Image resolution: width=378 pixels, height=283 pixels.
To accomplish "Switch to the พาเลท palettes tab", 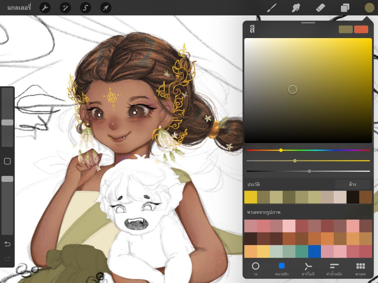I will 360,269.
